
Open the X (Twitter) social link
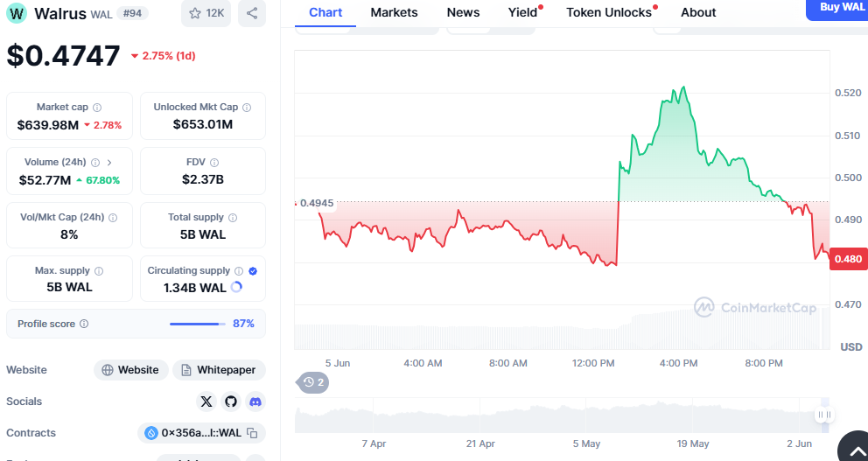206,402
